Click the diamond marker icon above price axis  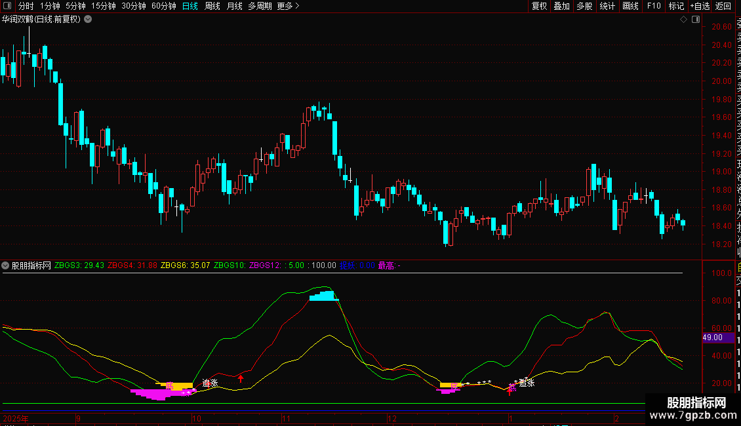click(x=683, y=20)
